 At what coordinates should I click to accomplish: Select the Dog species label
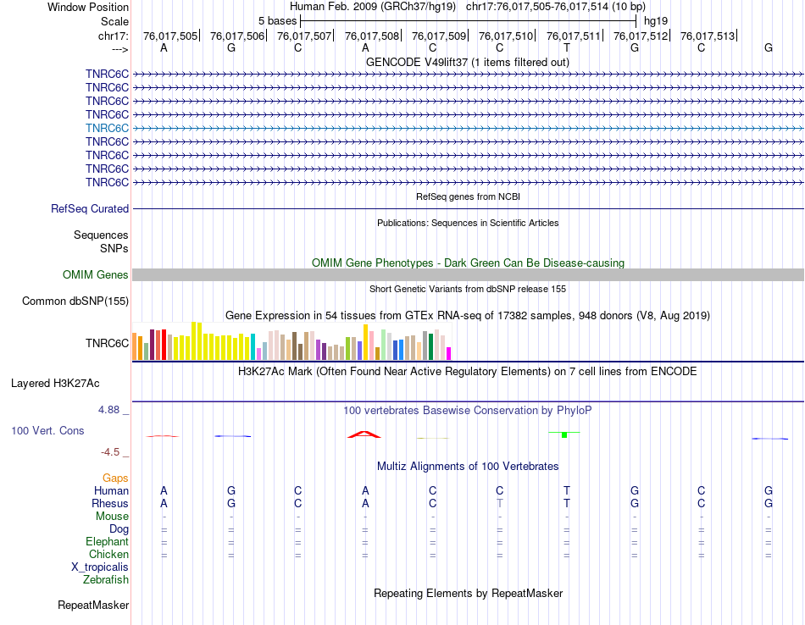pyautogui.click(x=119, y=529)
